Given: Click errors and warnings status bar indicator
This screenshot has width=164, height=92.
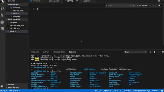Looking at the screenshot, I should (x=4, y=91).
